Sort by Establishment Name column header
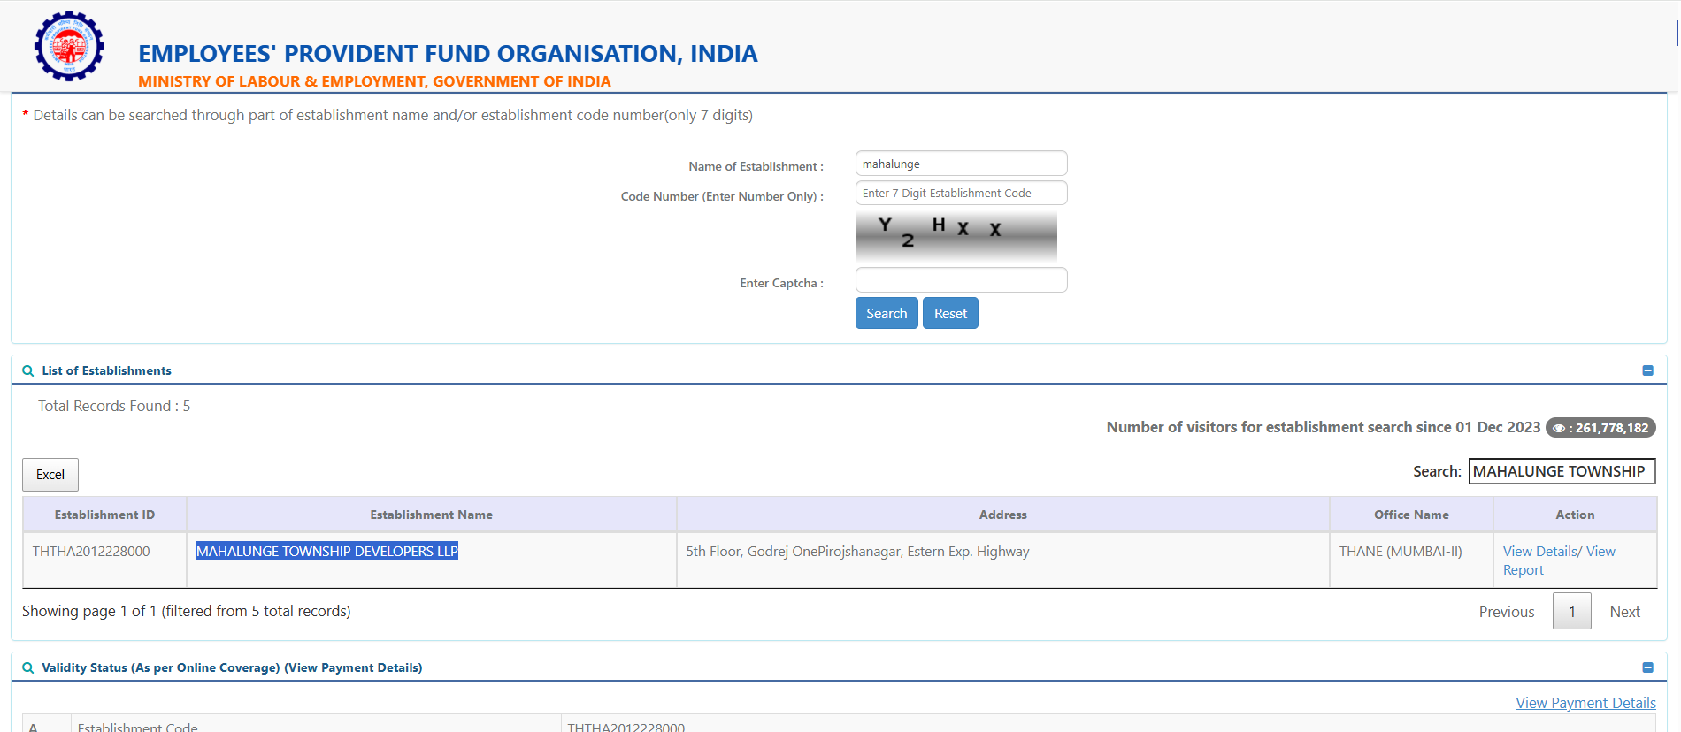 [x=431, y=515]
